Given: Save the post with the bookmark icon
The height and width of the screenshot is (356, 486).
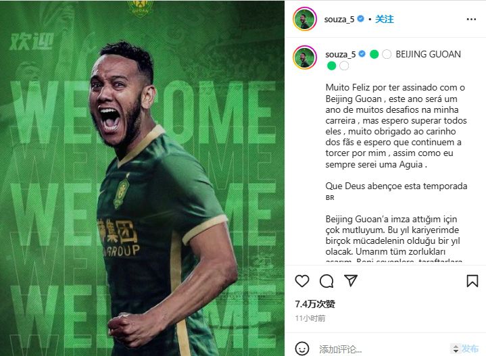Looking at the screenshot, I should 472,281.
